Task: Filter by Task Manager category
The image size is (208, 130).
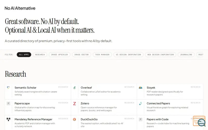Action: (102, 55)
